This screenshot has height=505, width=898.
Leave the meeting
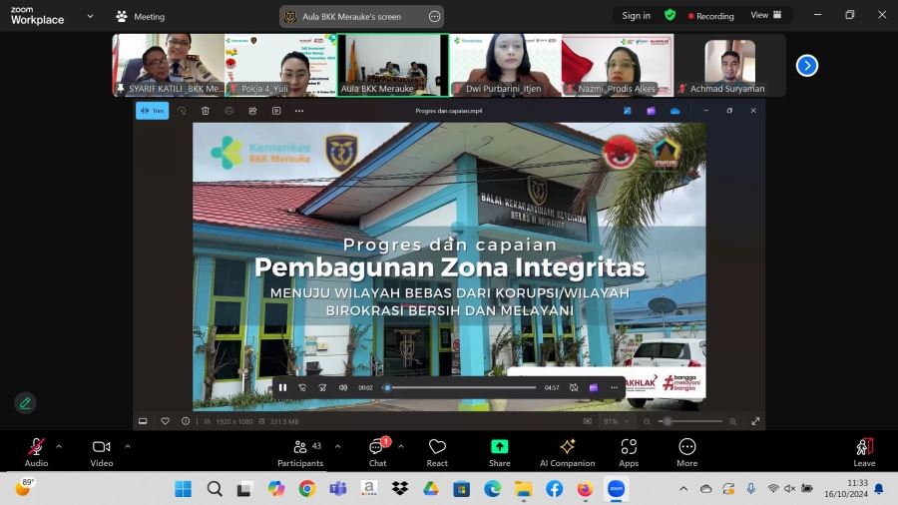tap(864, 451)
